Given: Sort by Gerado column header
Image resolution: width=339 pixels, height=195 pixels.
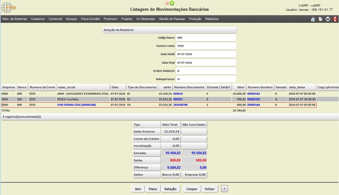Looking at the screenshot, I should click(x=281, y=87).
